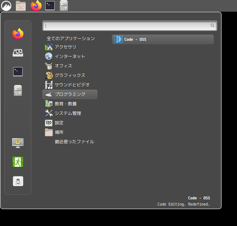Image resolution: width=237 pixels, height=226 pixels.
Task: Click the scissors icon beside アクセサリ
Action: tap(48, 47)
